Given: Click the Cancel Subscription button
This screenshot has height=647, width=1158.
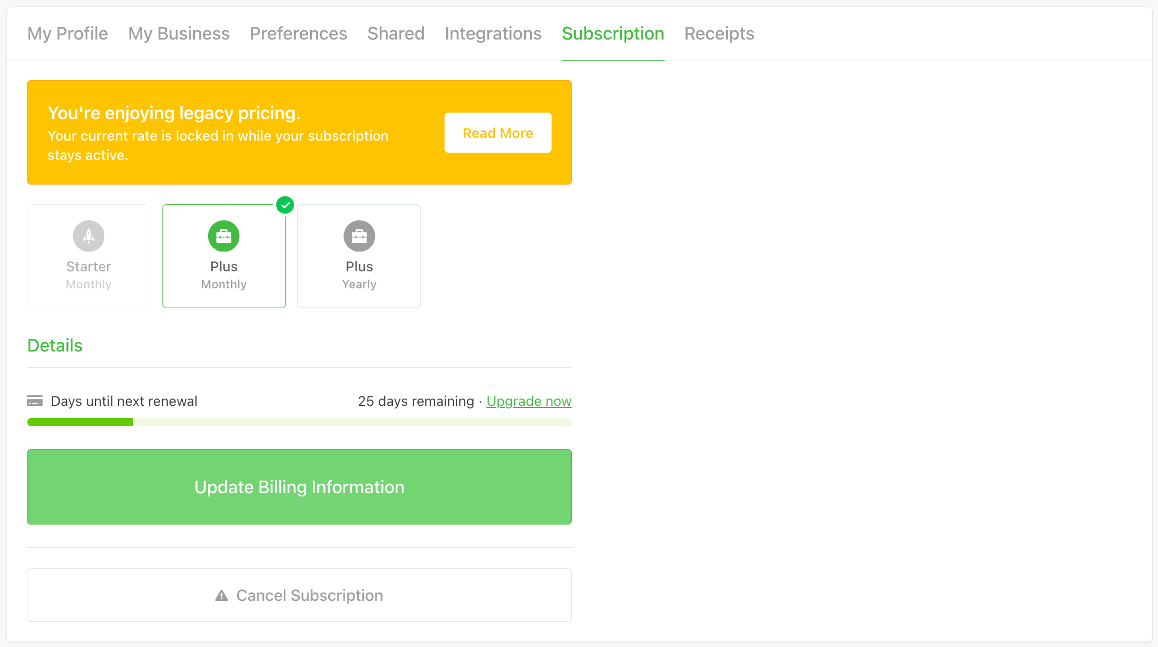Looking at the screenshot, I should 299,595.
